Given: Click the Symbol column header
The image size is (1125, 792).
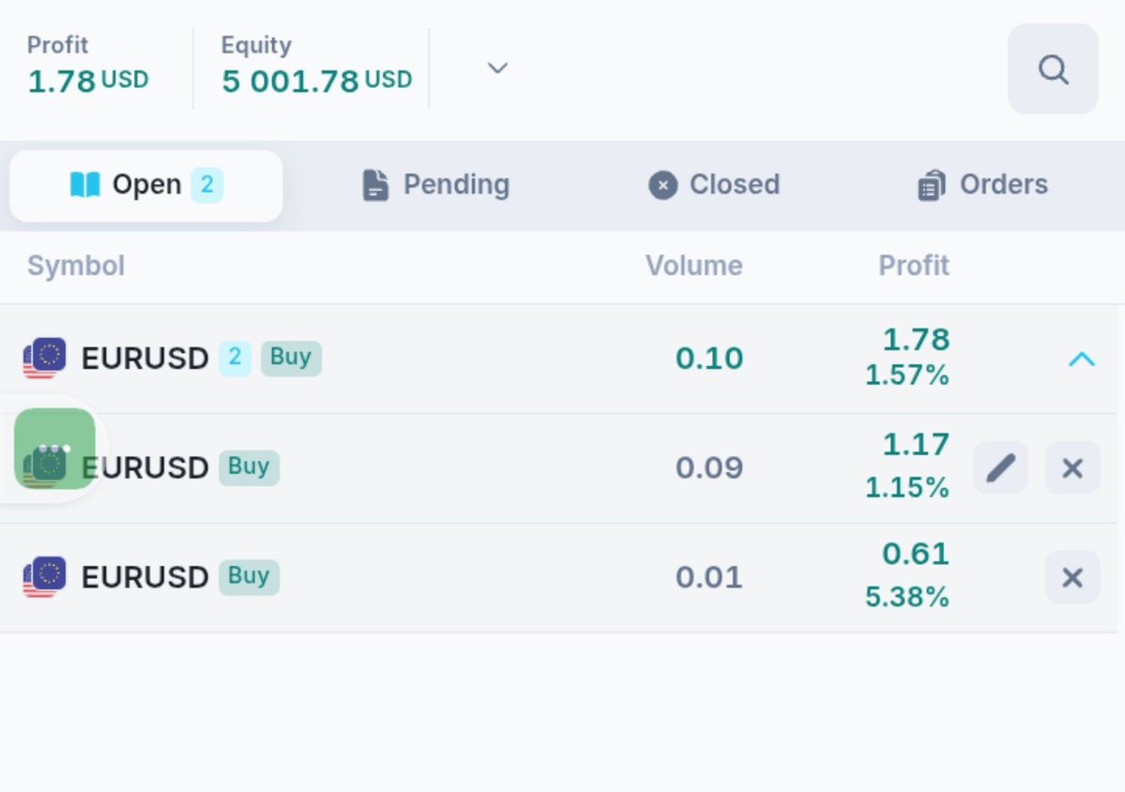Looking at the screenshot, I should 76,267.
